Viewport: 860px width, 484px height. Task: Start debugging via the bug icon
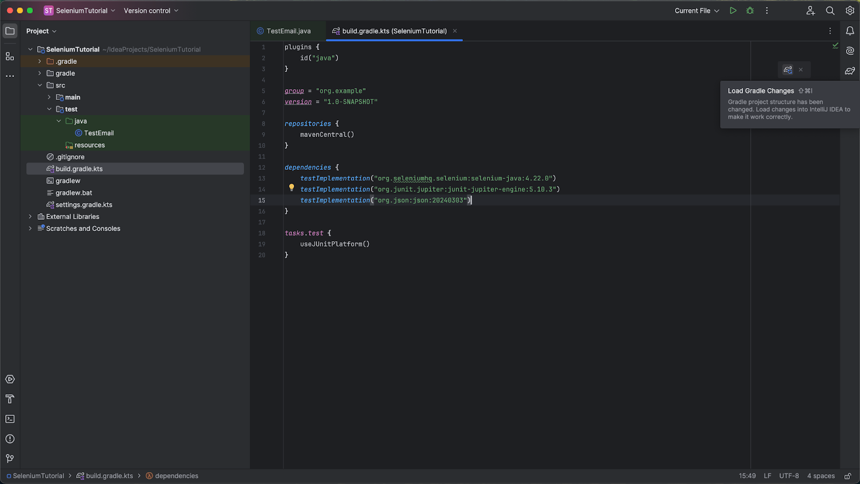pos(749,10)
